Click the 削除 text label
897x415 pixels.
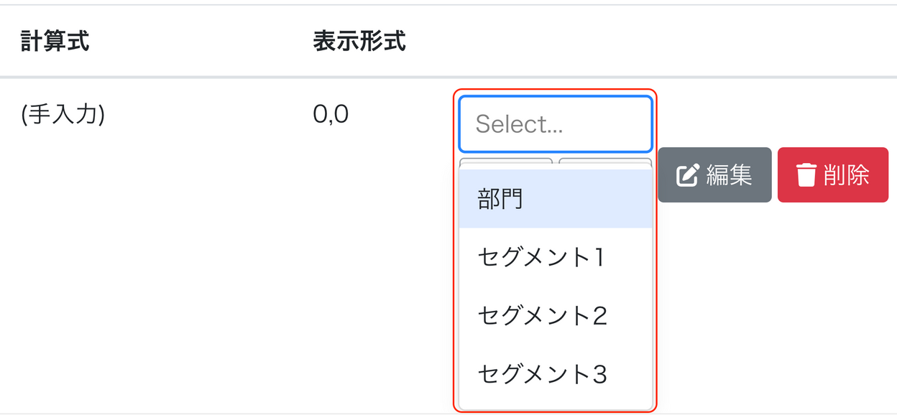pyautogui.click(x=847, y=175)
